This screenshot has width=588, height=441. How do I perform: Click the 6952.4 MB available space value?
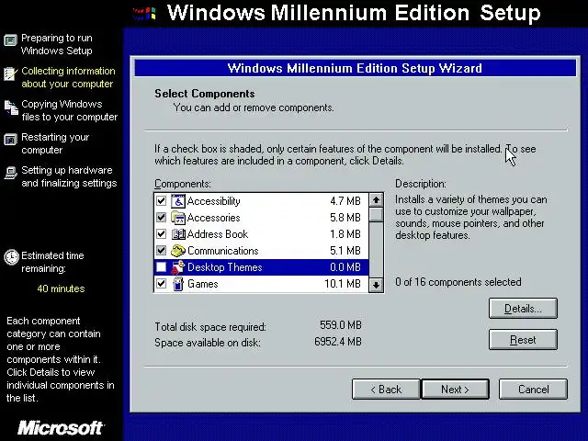[x=338, y=341]
